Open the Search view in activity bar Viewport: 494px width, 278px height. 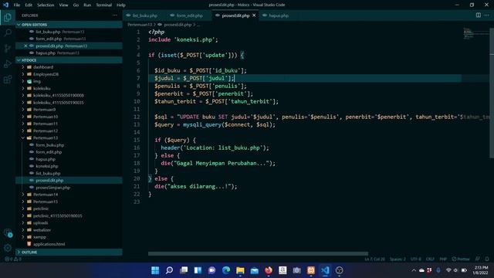point(8,32)
